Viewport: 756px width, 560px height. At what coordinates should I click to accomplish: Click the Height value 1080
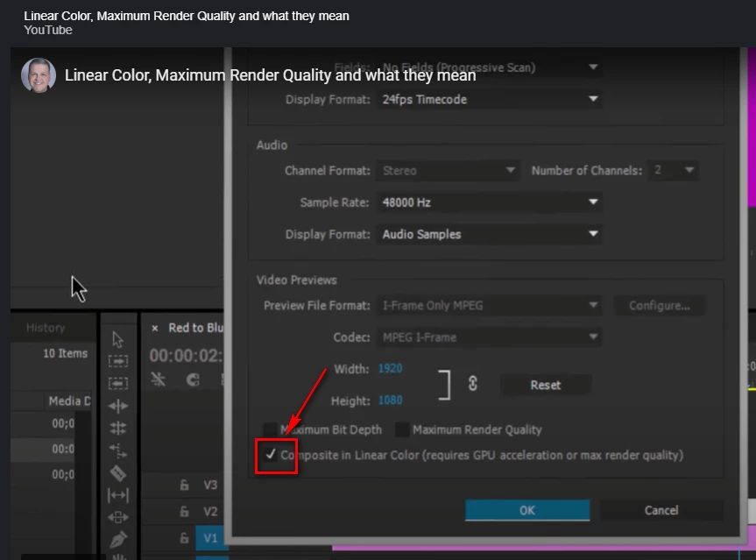click(390, 401)
